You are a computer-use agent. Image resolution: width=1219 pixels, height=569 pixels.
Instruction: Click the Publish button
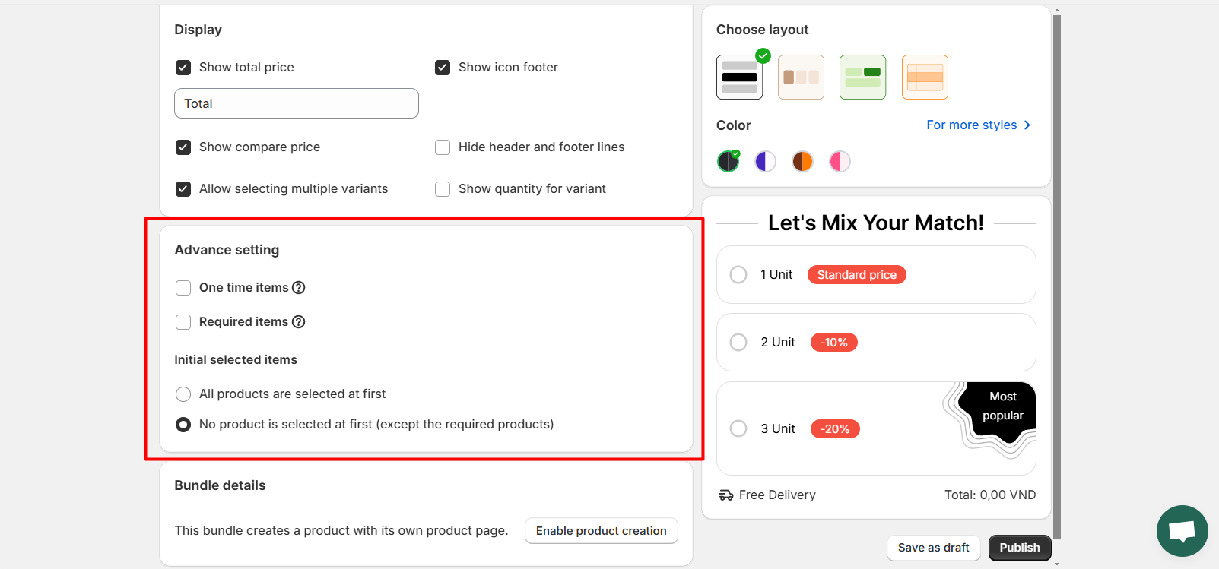pyautogui.click(x=1020, y=548)
